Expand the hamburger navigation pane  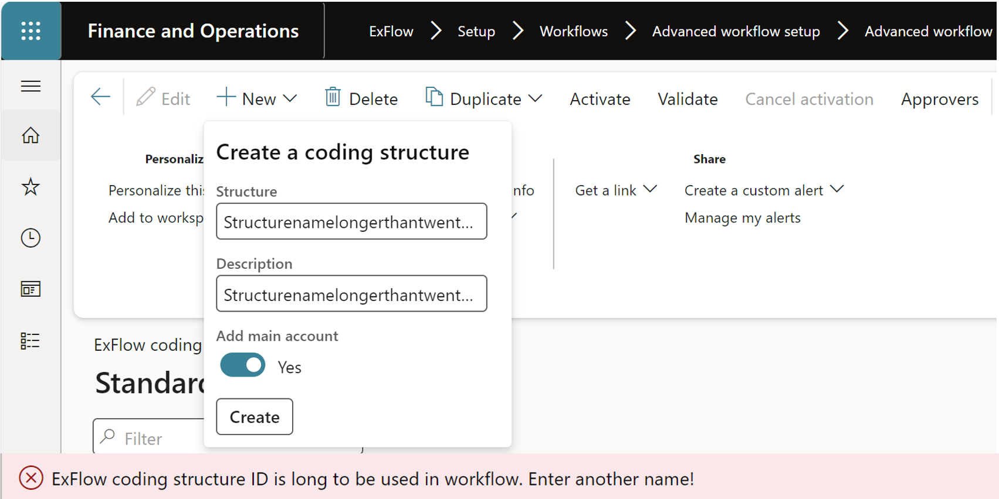[31, 86]
